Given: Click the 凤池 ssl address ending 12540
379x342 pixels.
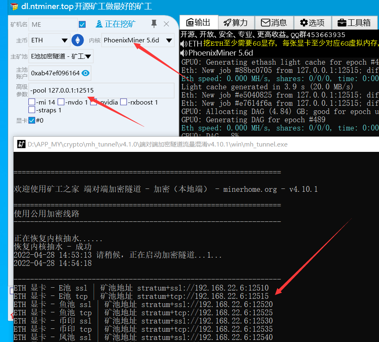Looking at the screenshot, I should click(207, 337).
